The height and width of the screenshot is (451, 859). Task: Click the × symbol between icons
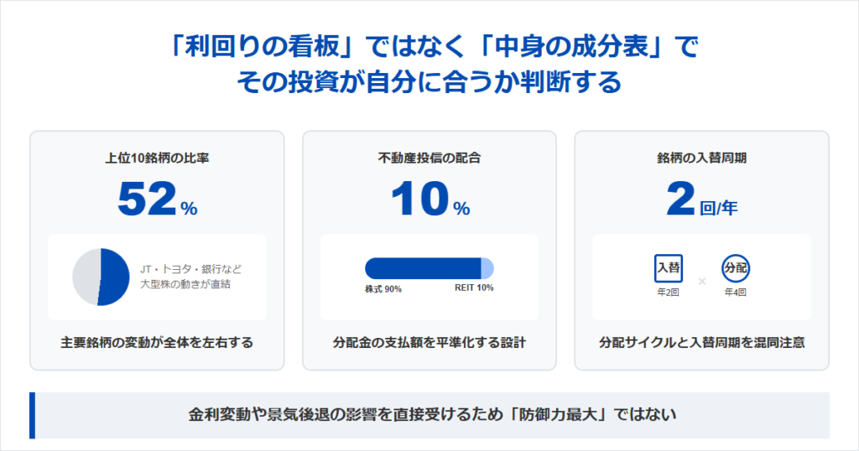tap(702, 281)
